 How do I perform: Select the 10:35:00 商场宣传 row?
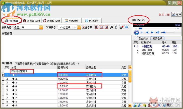tap(66, 86)
